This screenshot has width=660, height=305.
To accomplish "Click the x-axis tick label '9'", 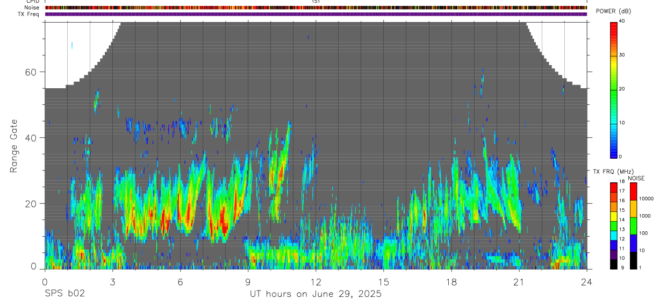I will tap(248, 281).
